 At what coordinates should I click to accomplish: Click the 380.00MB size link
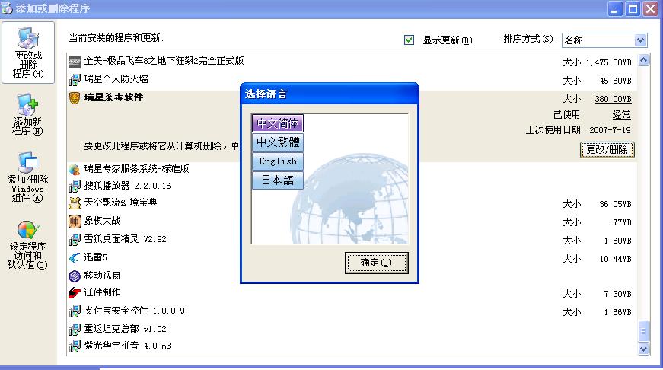tap(613, 100)
